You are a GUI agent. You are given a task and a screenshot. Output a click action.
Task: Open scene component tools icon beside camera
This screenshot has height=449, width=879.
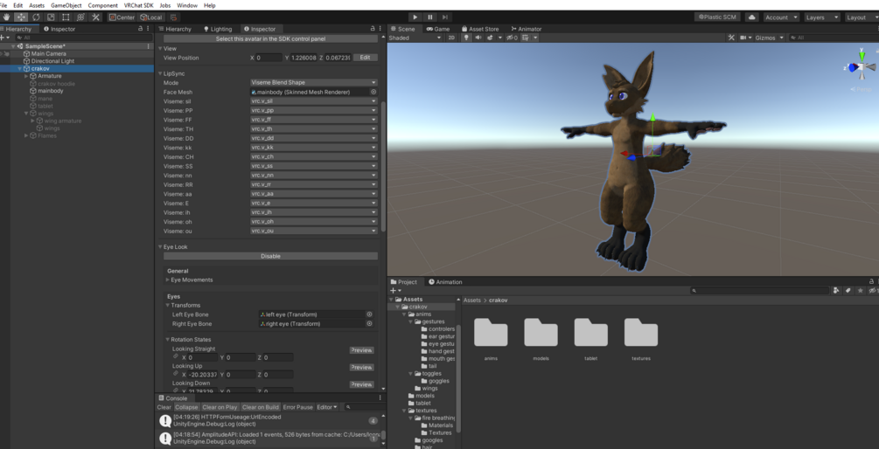pos(731,38)
